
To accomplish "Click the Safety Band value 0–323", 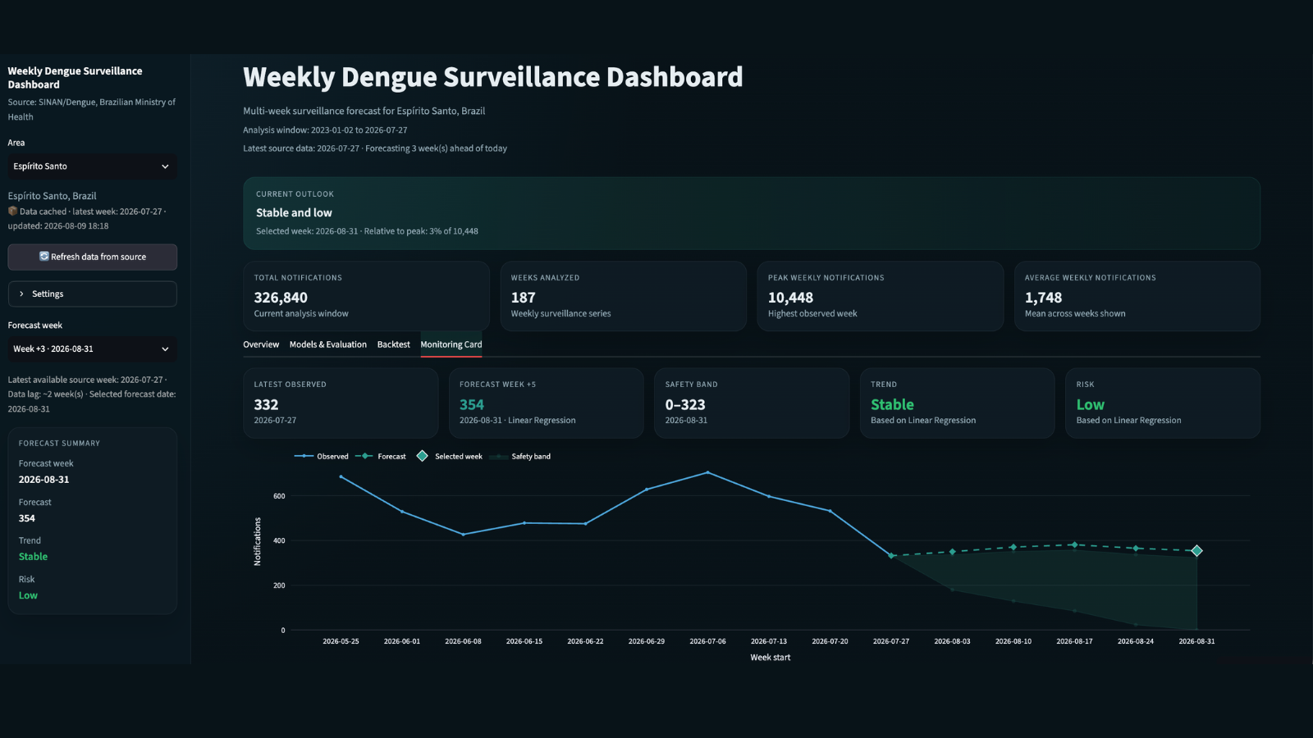I will [x=685, y=404].
